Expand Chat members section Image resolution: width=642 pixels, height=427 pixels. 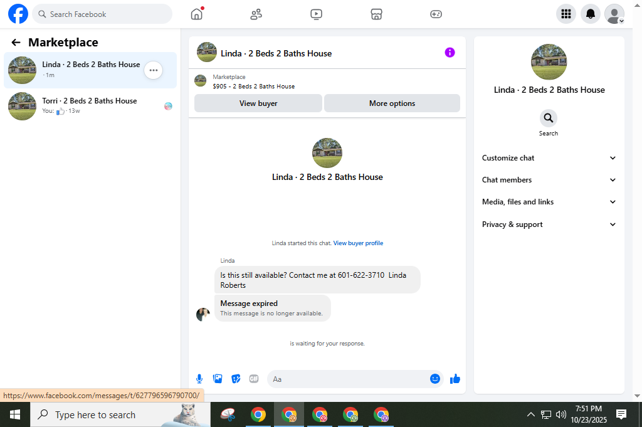coord(549,180)
